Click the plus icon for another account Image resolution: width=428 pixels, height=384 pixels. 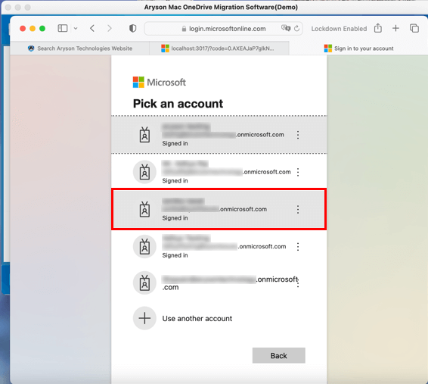[144, 318]
